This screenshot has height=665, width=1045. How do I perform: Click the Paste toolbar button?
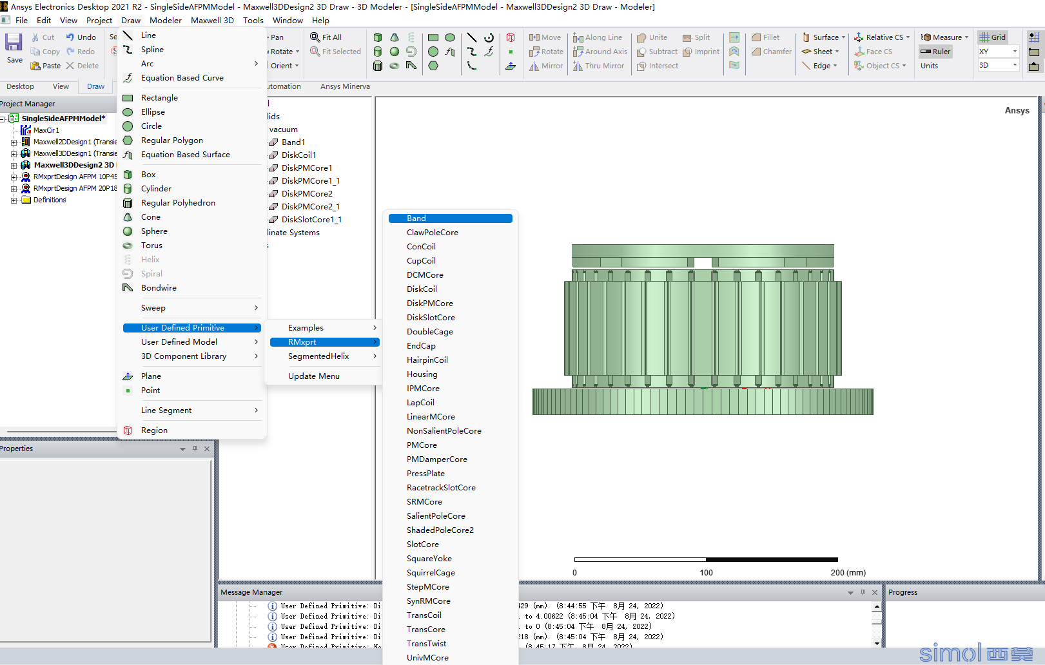[x=45, y=66]
